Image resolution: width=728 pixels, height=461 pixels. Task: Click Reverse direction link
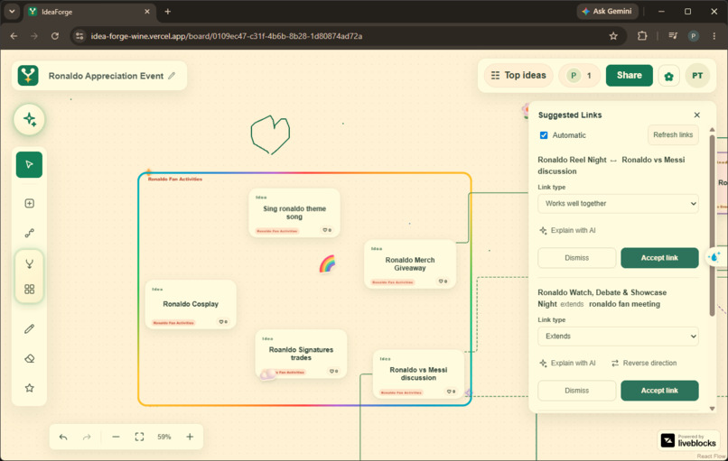tap(644, 364)
